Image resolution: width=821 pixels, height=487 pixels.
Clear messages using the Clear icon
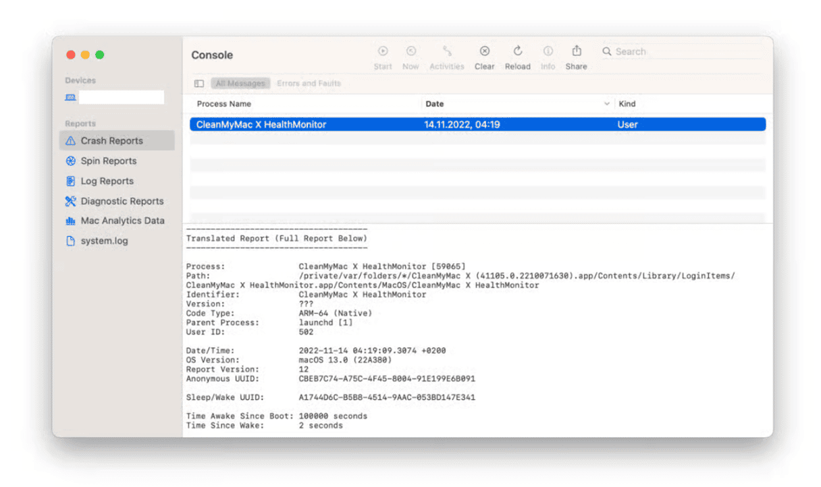point(484,51)
